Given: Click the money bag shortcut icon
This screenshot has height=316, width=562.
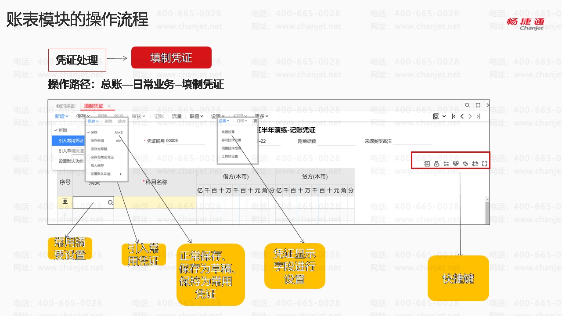Looking at the screenshot, I should 436,164.
